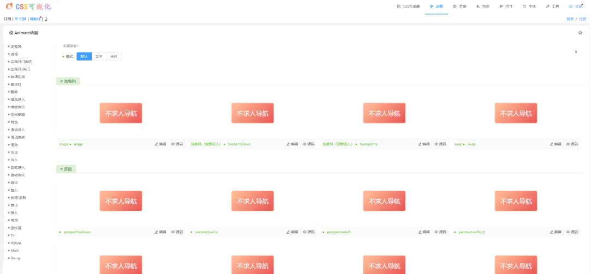Select 边角开门消失 in sidebar

[x=20, y=62]
